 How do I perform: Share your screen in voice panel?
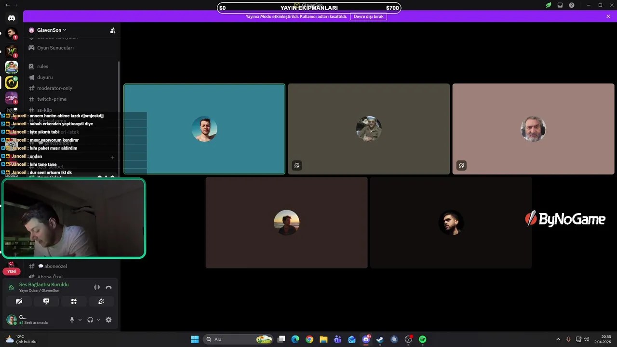coord(46,301)
